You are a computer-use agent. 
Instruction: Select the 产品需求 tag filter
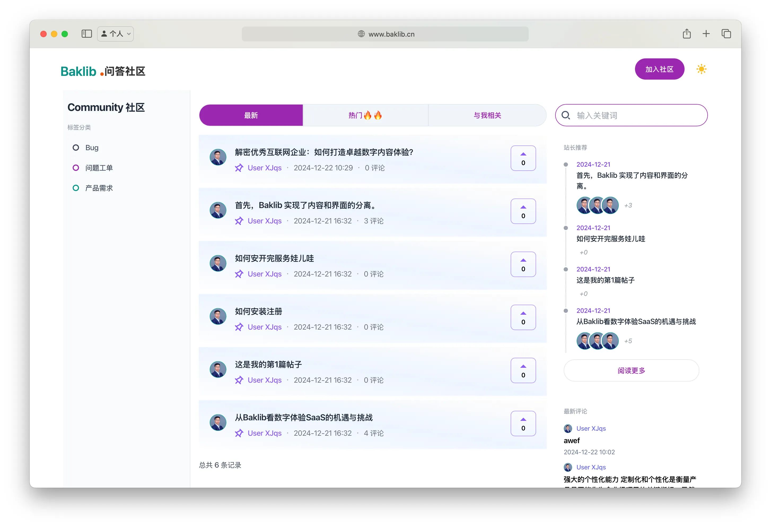[x=93, y=188]
